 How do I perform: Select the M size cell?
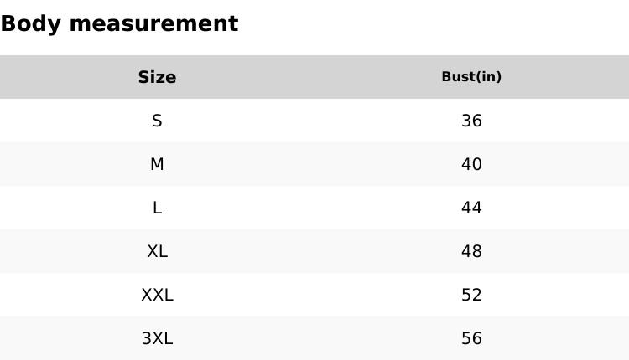pos(157,164)
